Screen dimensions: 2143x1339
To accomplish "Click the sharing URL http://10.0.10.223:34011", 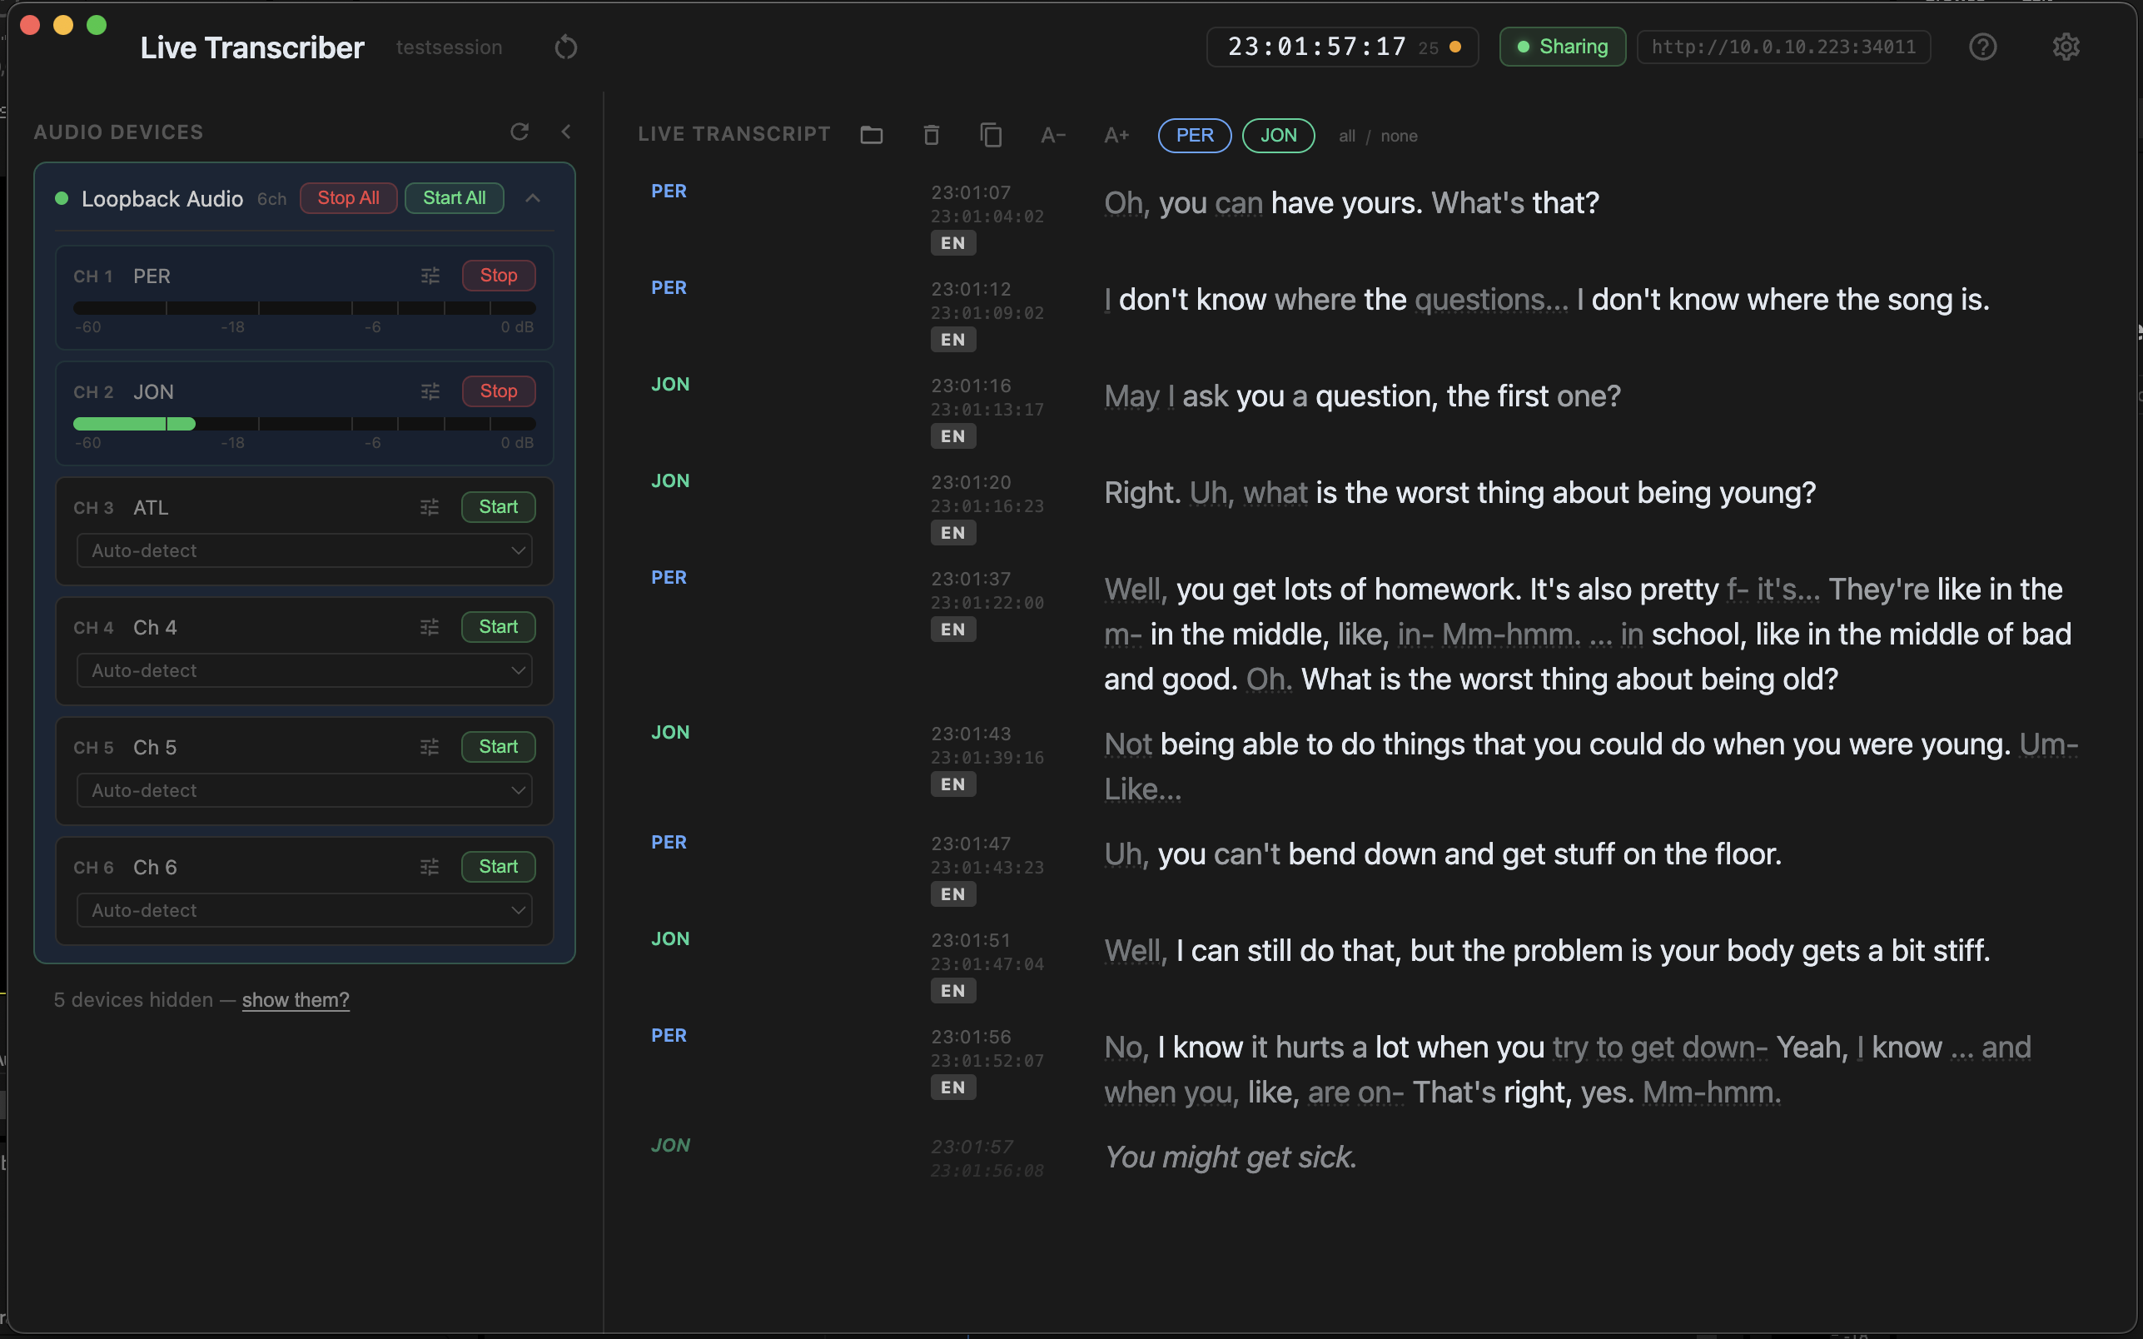I will (x=1783, y=47).
